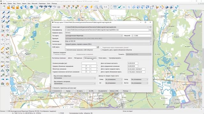Open the source material type dropdown
204x114 pixels.
pos(95,84)
